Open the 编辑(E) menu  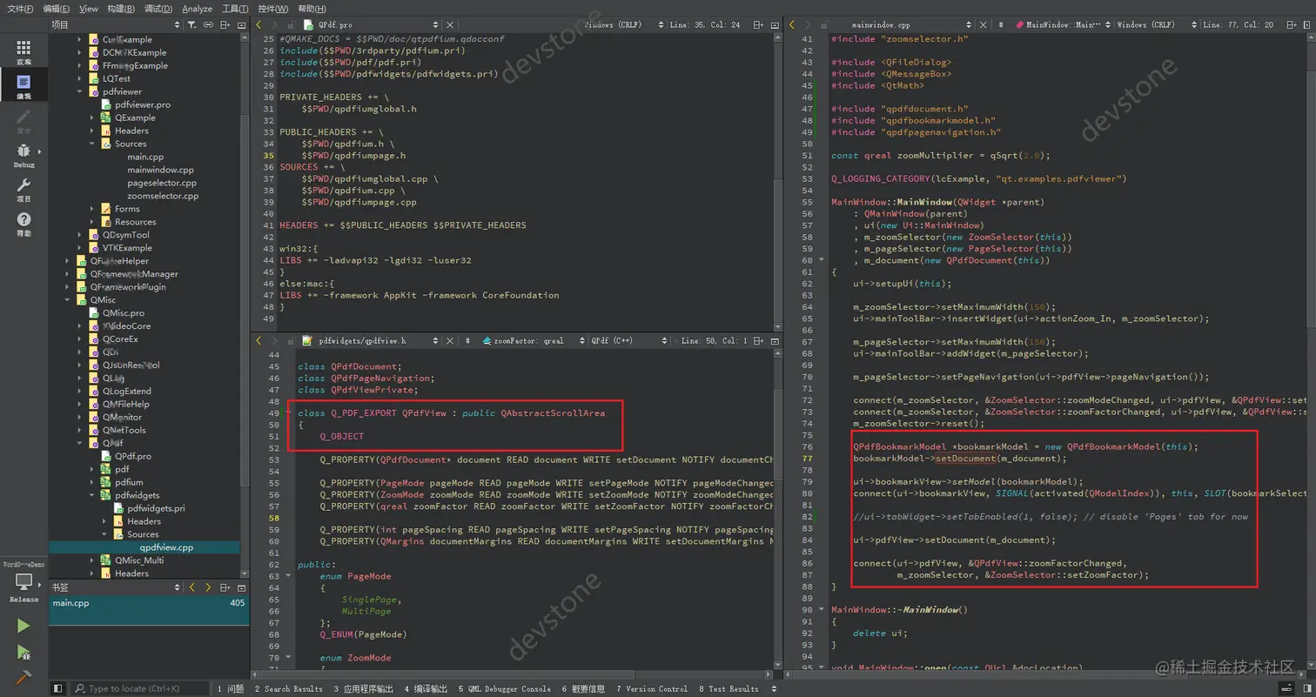(x=57, y=8)
